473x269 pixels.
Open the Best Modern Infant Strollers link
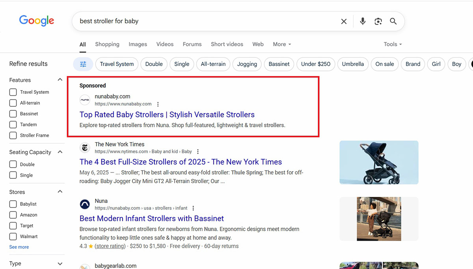pos(151,218)
